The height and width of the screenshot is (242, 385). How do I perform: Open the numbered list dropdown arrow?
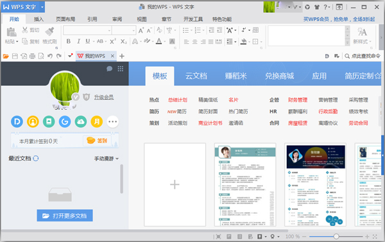[x=203, y=30]
